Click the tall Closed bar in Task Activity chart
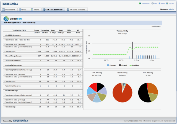Viewport: 177px width, 124px height. (x=132, y=50)
